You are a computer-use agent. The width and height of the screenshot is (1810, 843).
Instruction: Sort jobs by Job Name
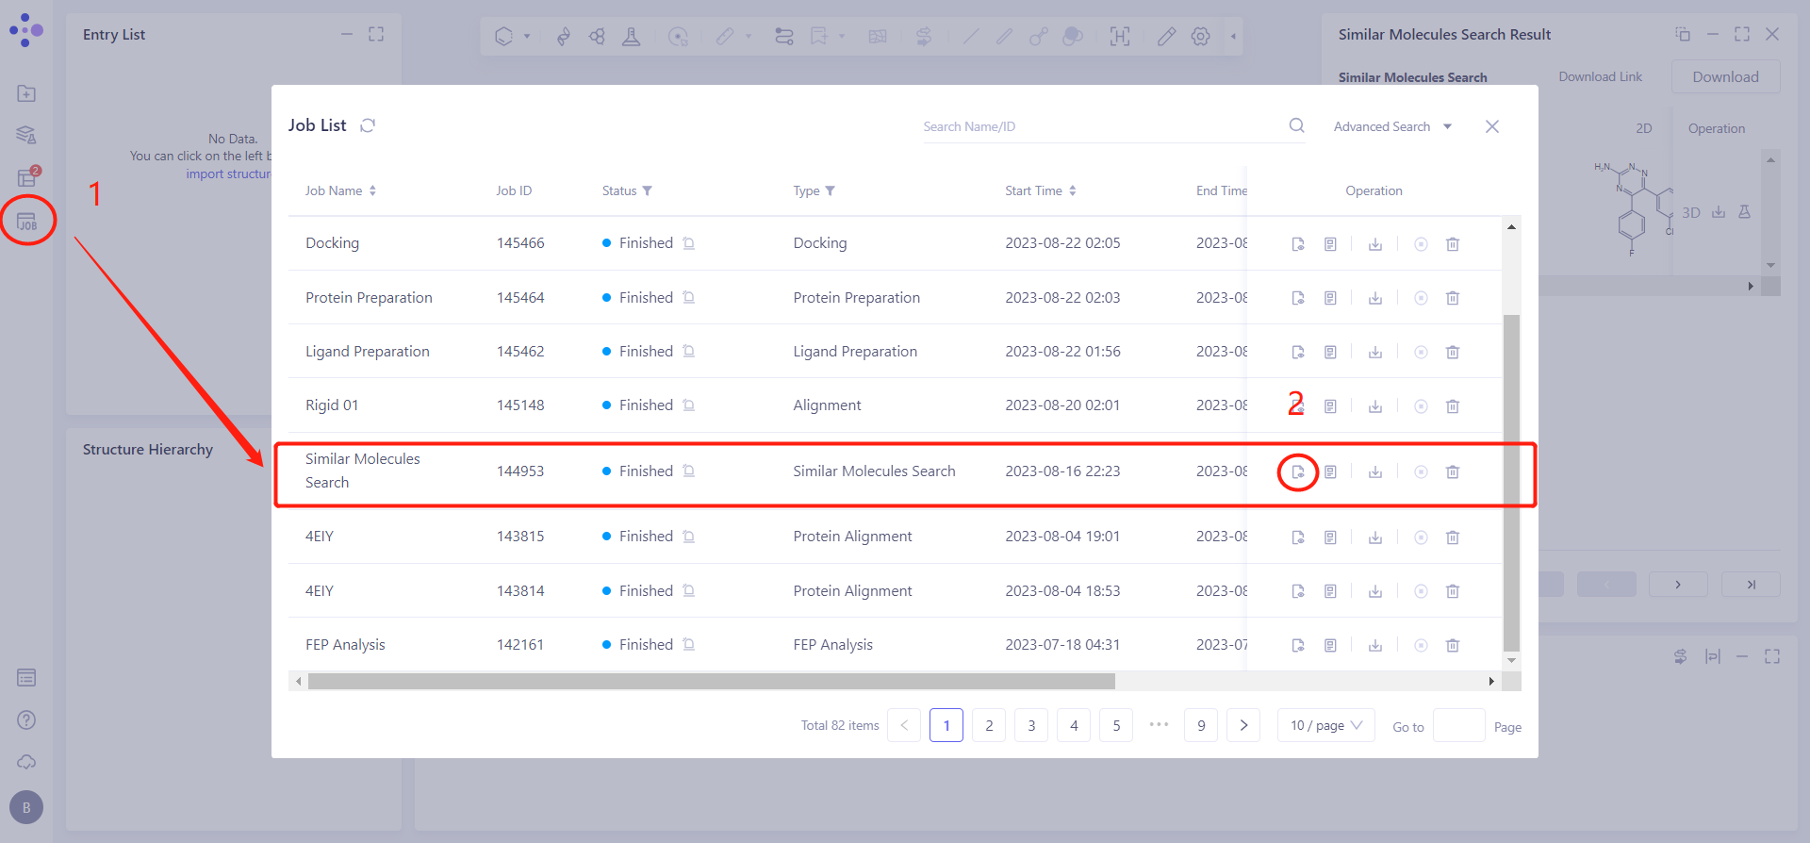point(372,190)
